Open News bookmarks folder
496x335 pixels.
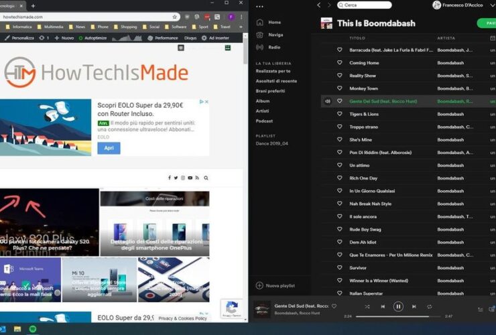[x=77, y=27]
